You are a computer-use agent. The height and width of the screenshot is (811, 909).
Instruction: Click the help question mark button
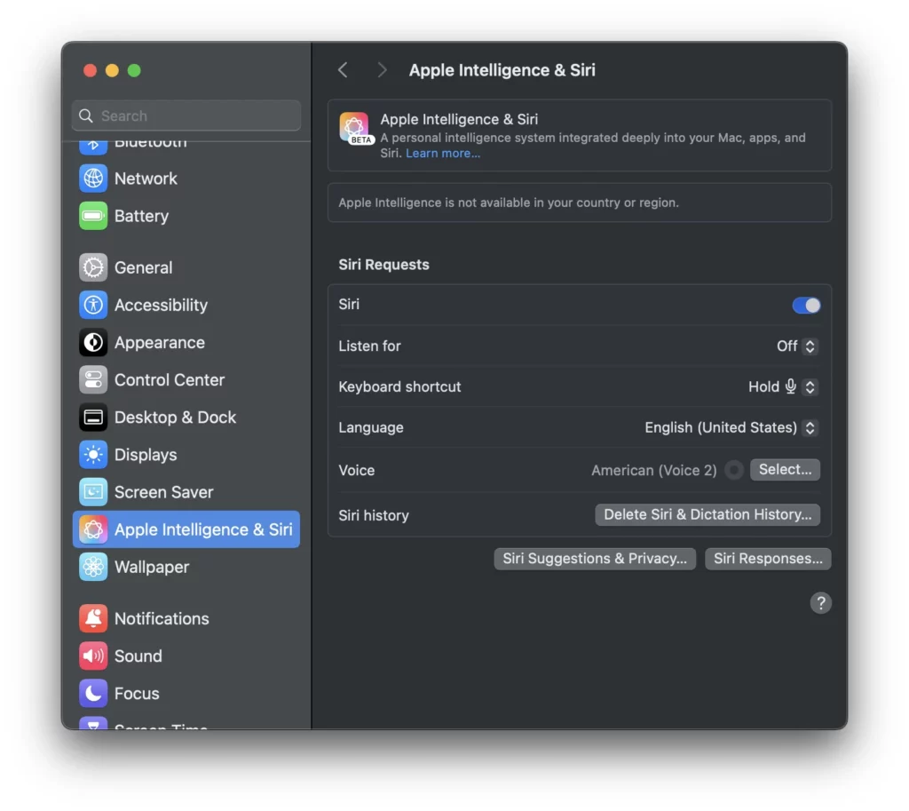click(x=820, y=603)
